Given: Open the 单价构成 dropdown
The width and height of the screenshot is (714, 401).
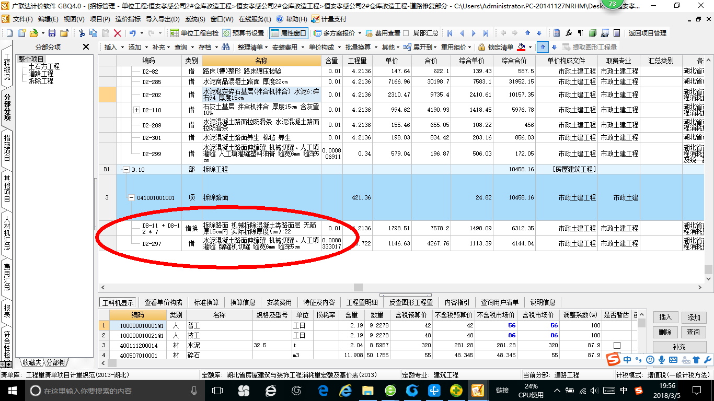Looking at the screenshot, I should 324,47.
